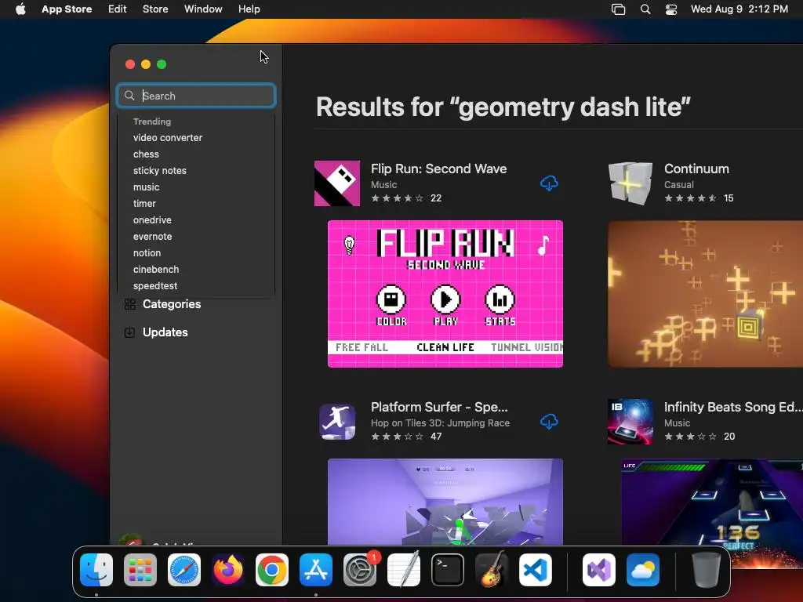This screenshot has width=803, height=602.
Task: Launch Visual Studio from the Dock
Action: tap(599, 570)
